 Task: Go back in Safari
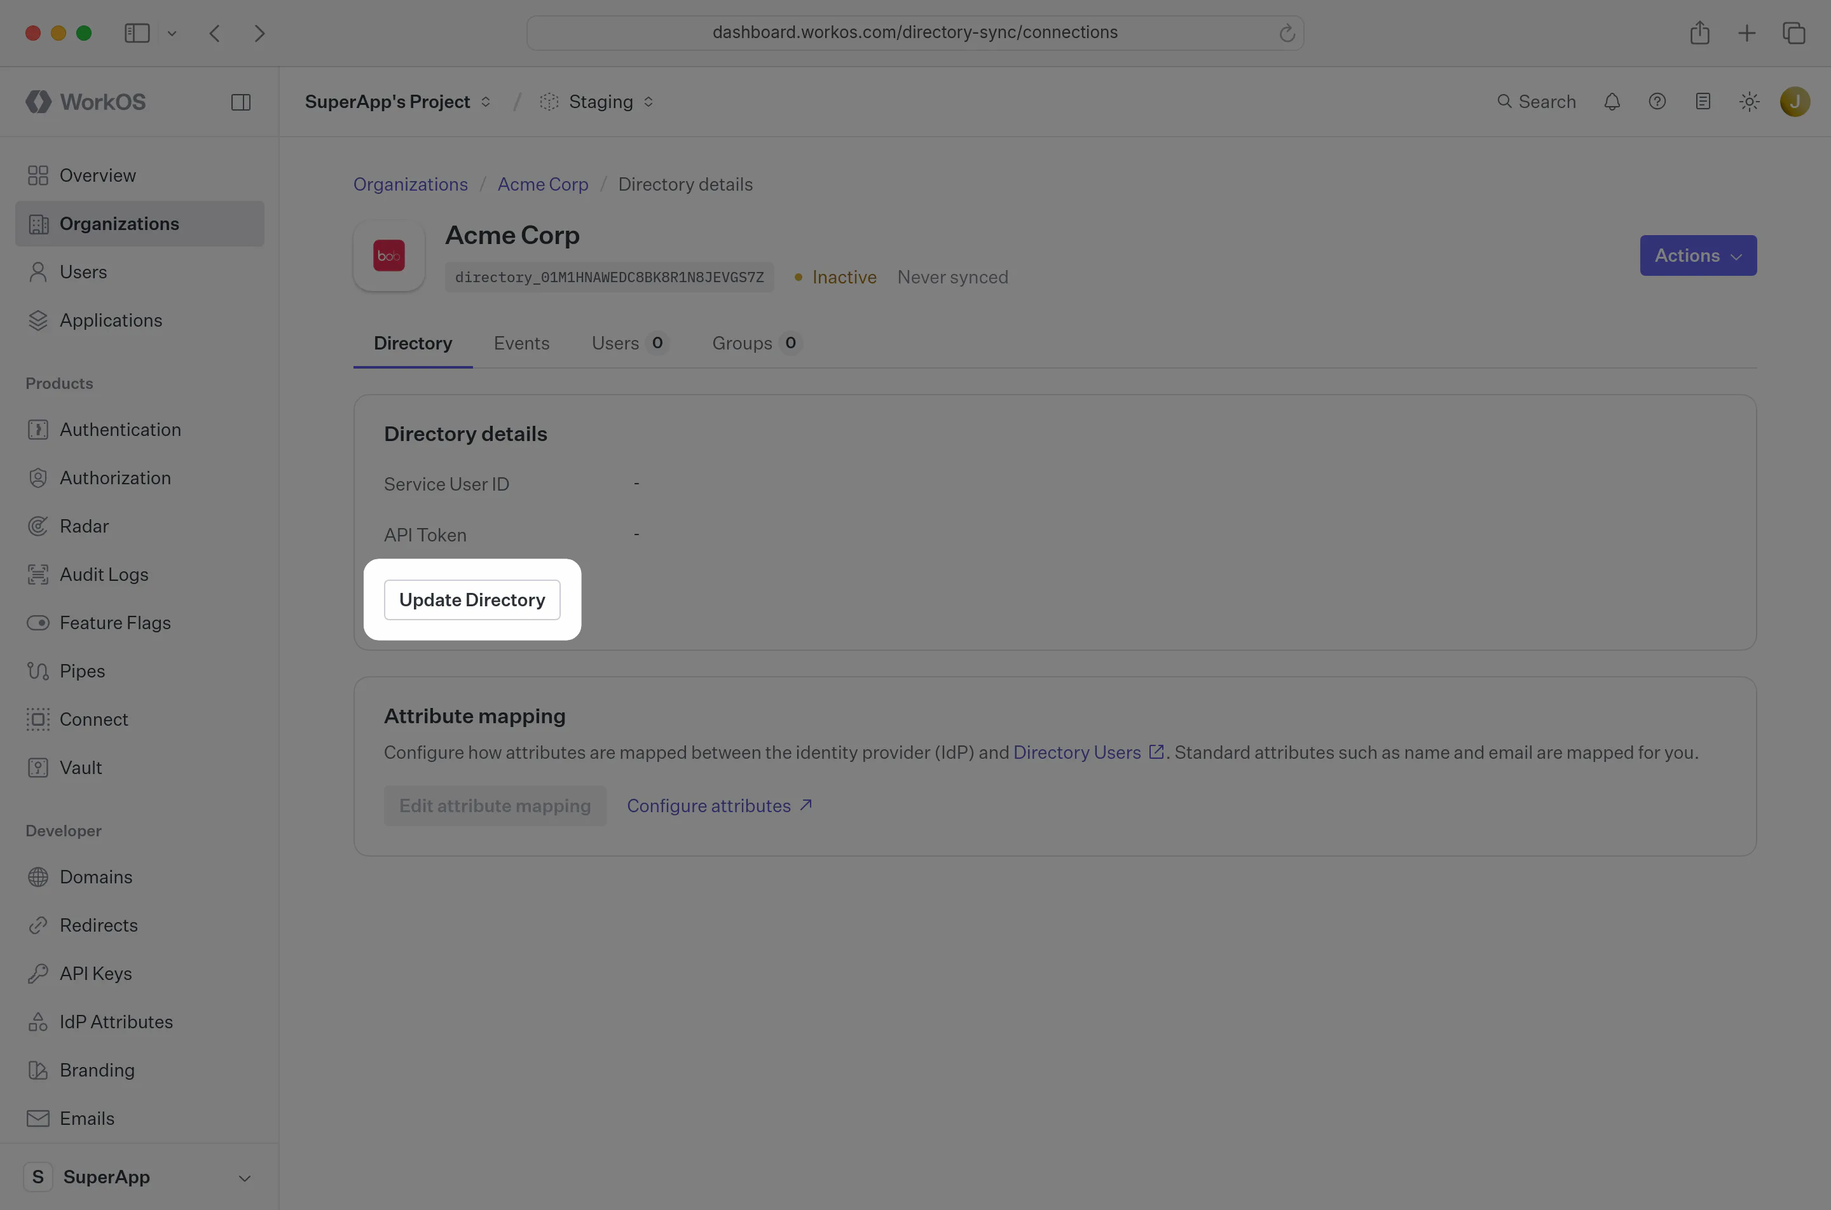215,33
